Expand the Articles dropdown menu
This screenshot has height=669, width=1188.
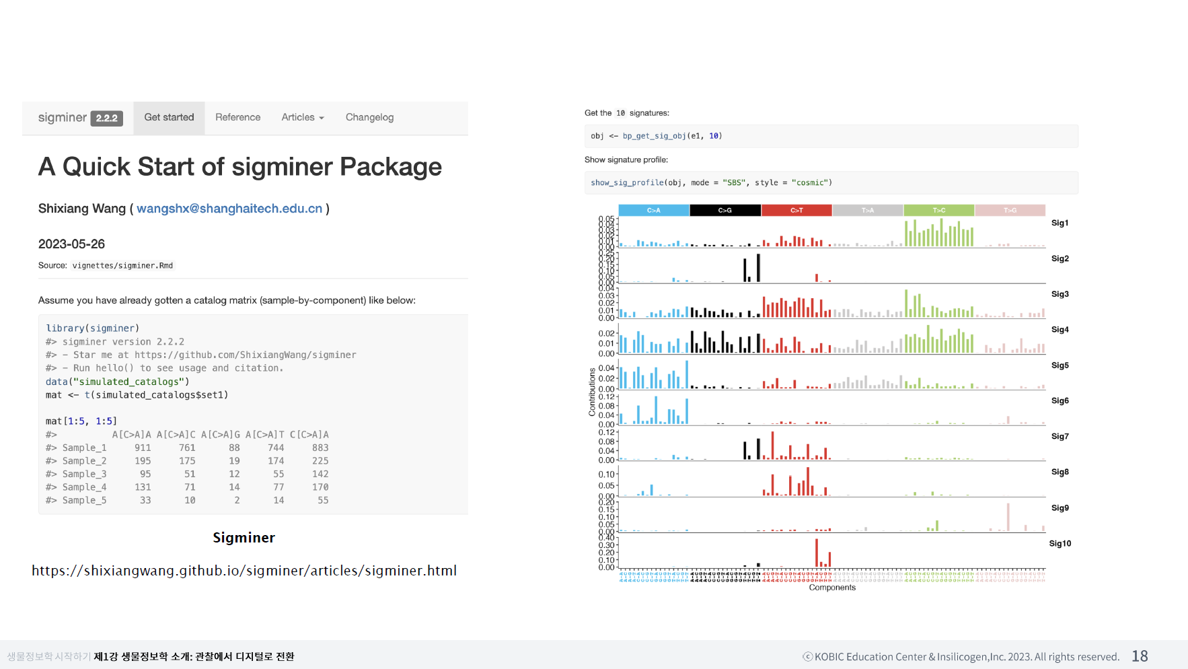point(303,118)
